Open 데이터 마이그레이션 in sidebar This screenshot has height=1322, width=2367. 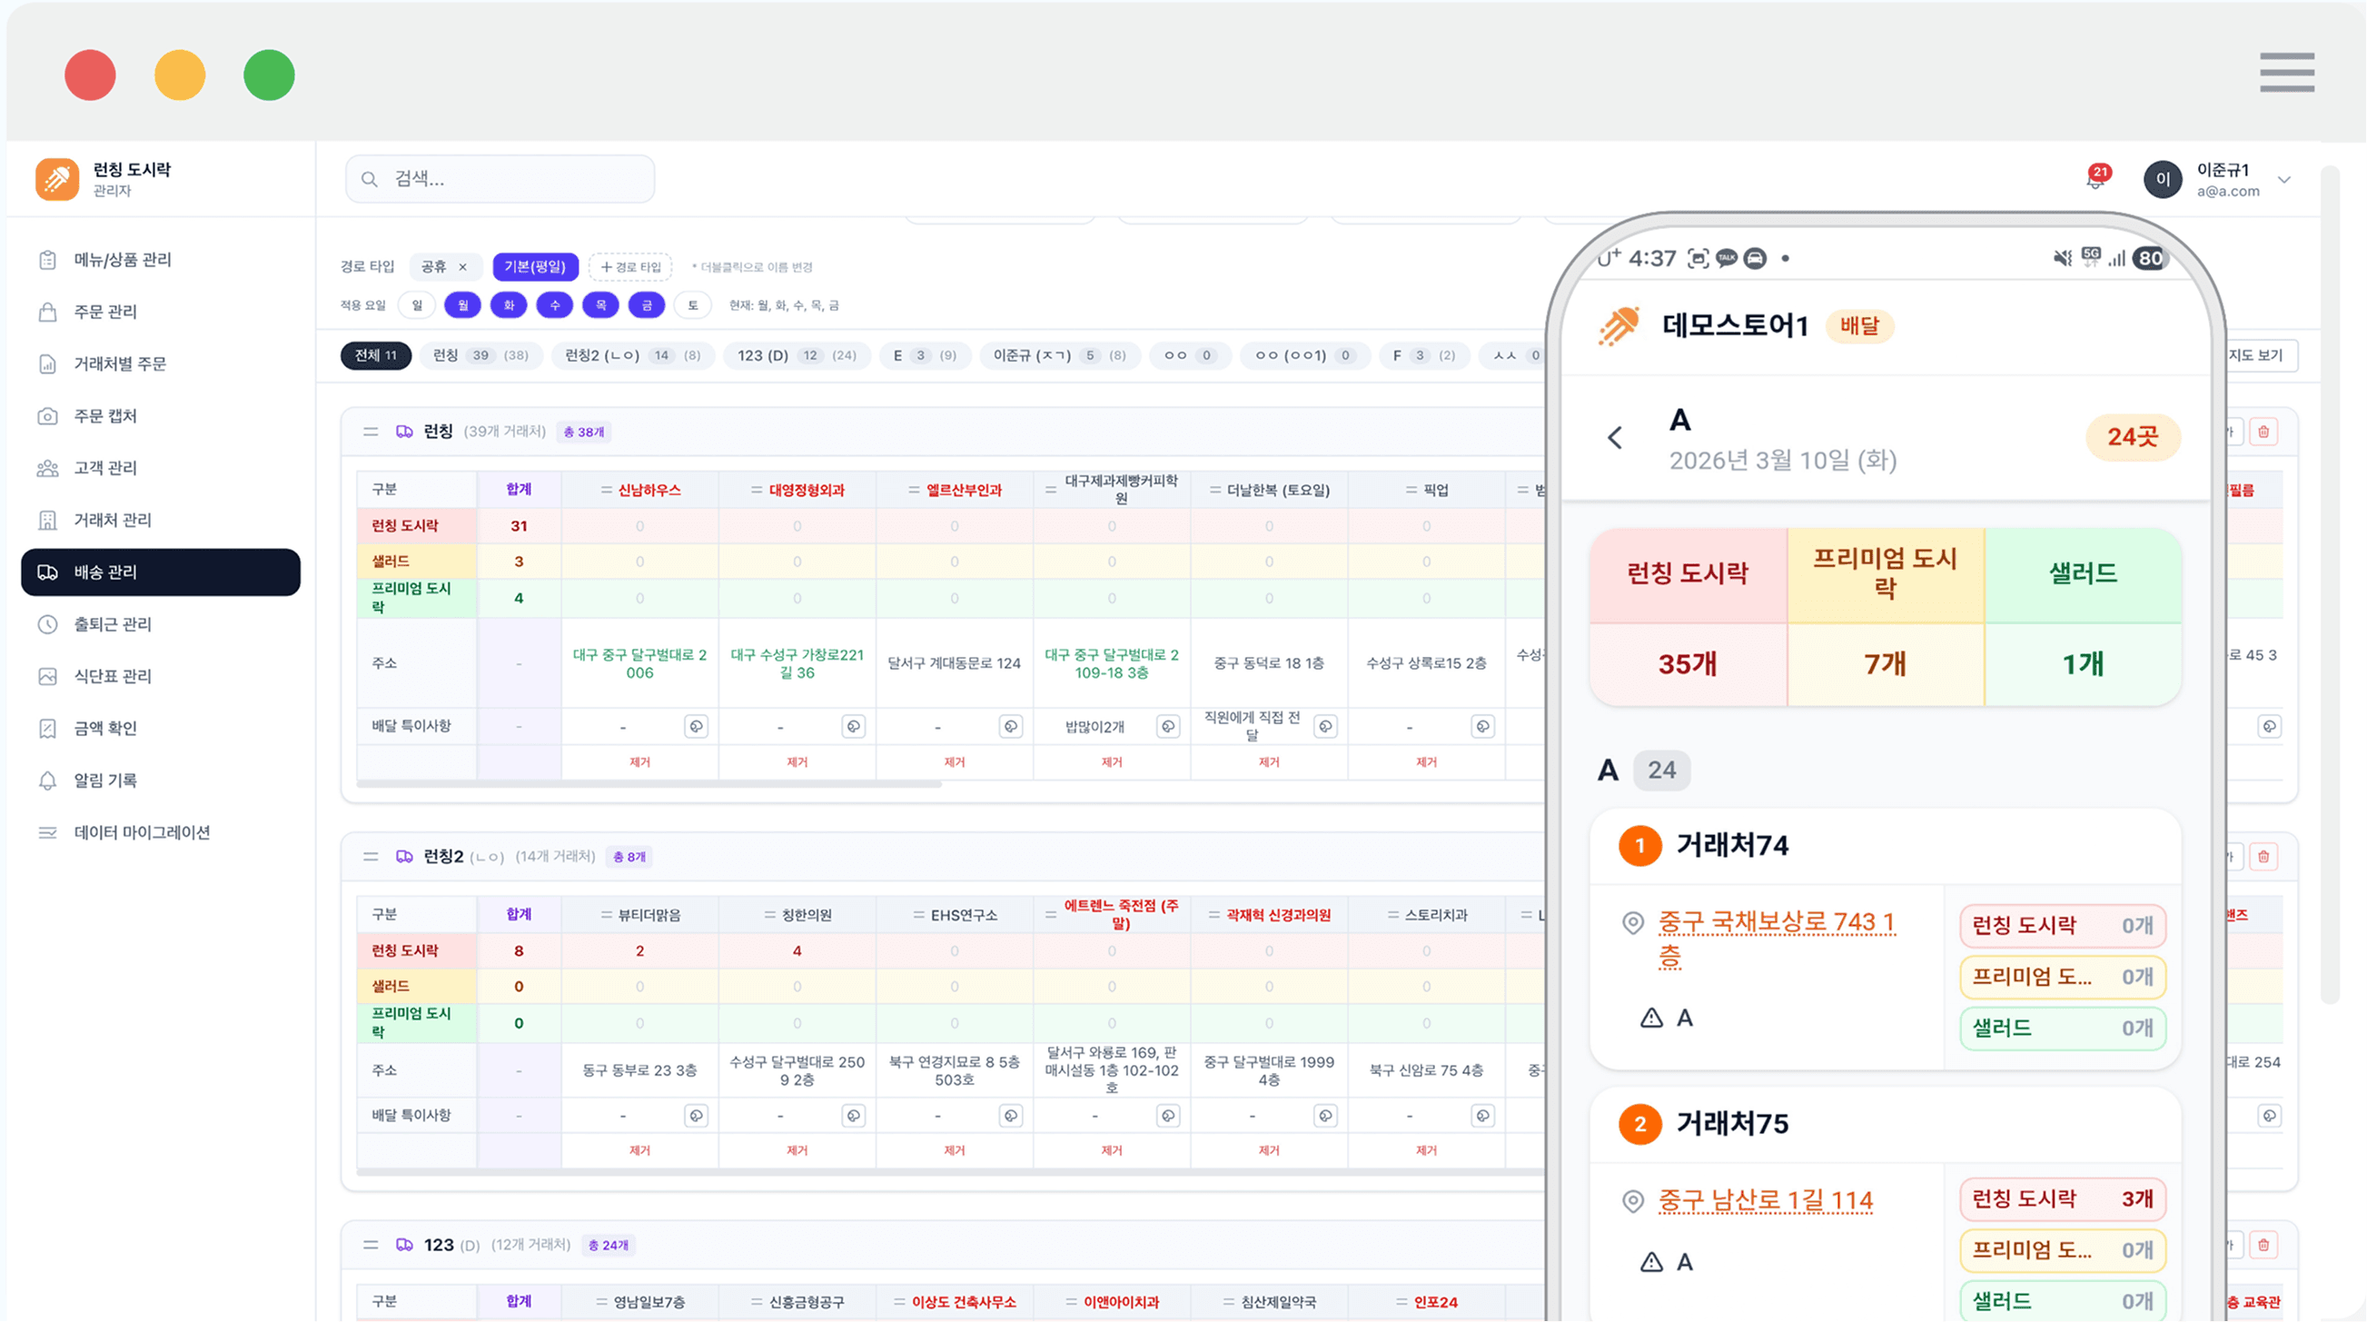pos(161,833)
